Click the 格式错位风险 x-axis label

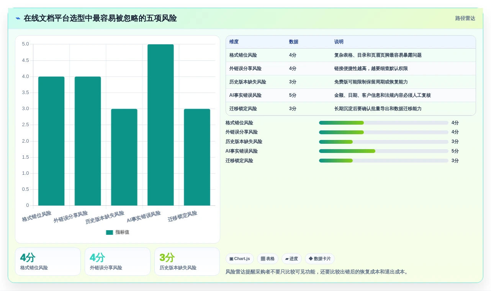coord(36,216)
